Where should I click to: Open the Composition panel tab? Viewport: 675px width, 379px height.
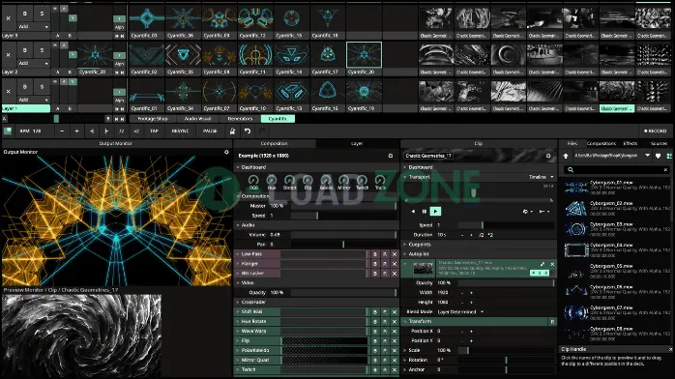pos(275,143)
